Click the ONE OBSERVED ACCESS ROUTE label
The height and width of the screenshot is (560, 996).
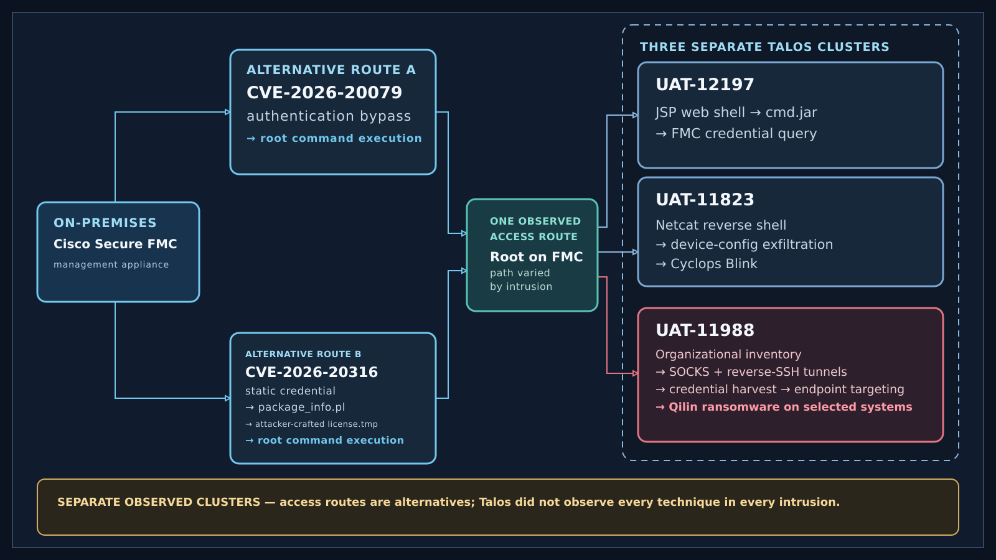(535, 229)
